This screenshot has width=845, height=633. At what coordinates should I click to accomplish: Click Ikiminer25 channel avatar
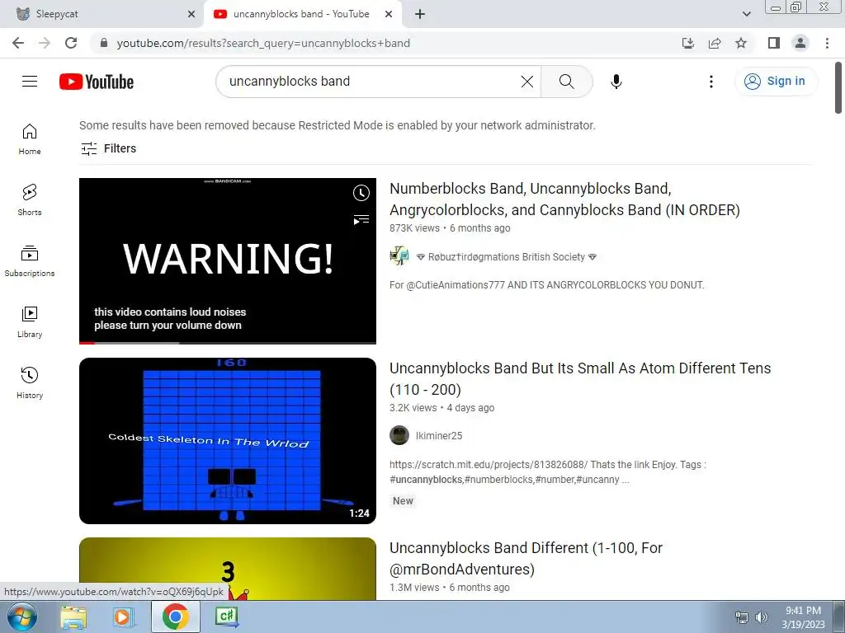pos(399,435)
